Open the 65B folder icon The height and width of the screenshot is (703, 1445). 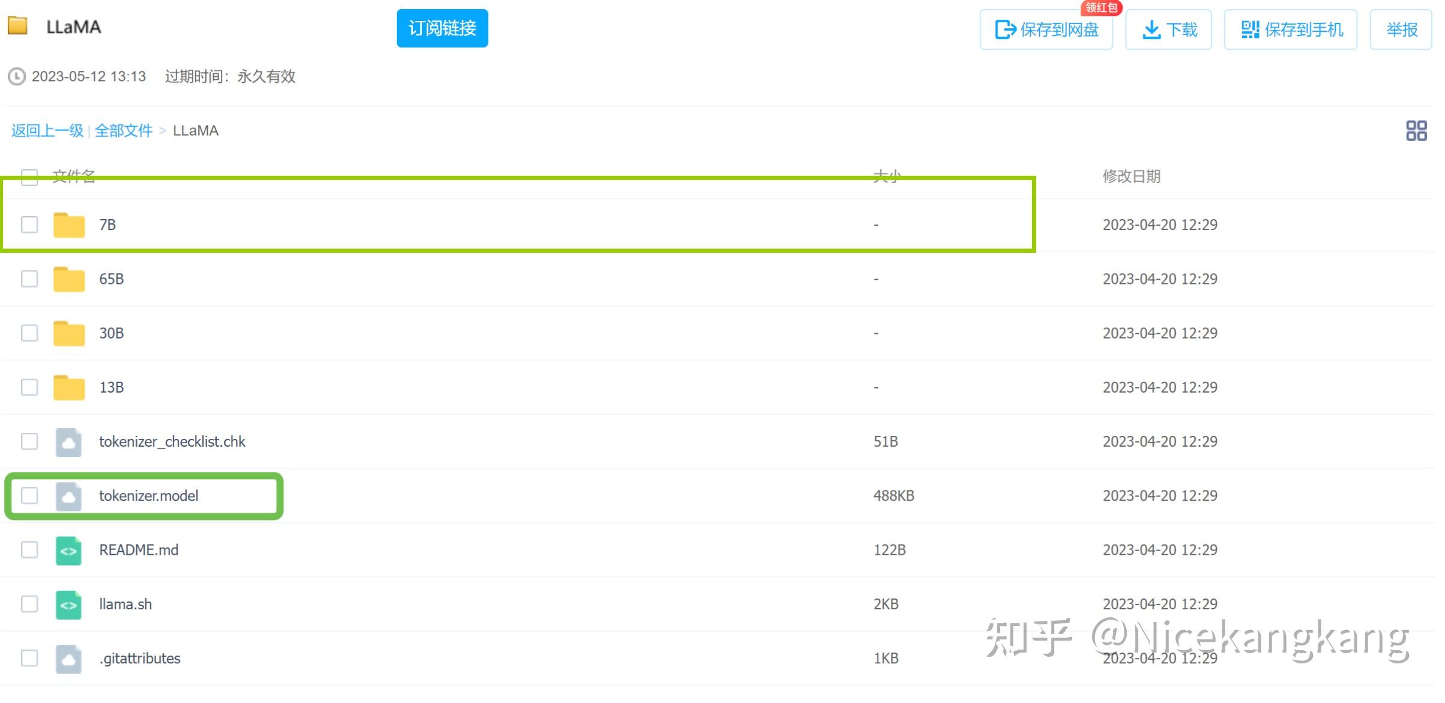[x=69, y=279]
